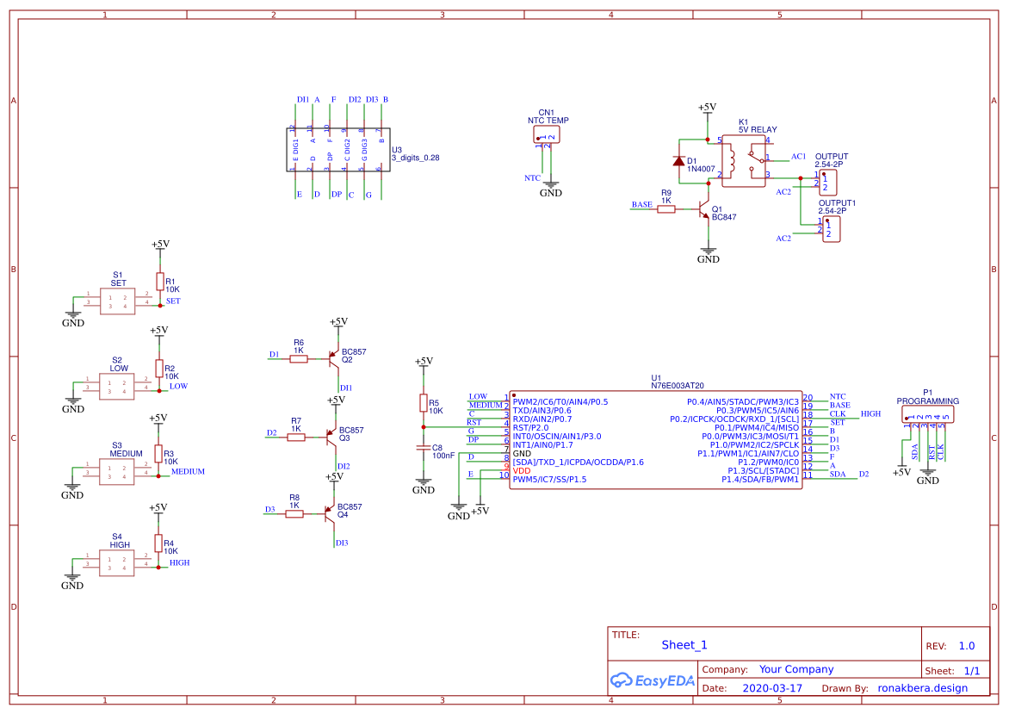Select the date field showing 2020-03-17

pos(772,687)
